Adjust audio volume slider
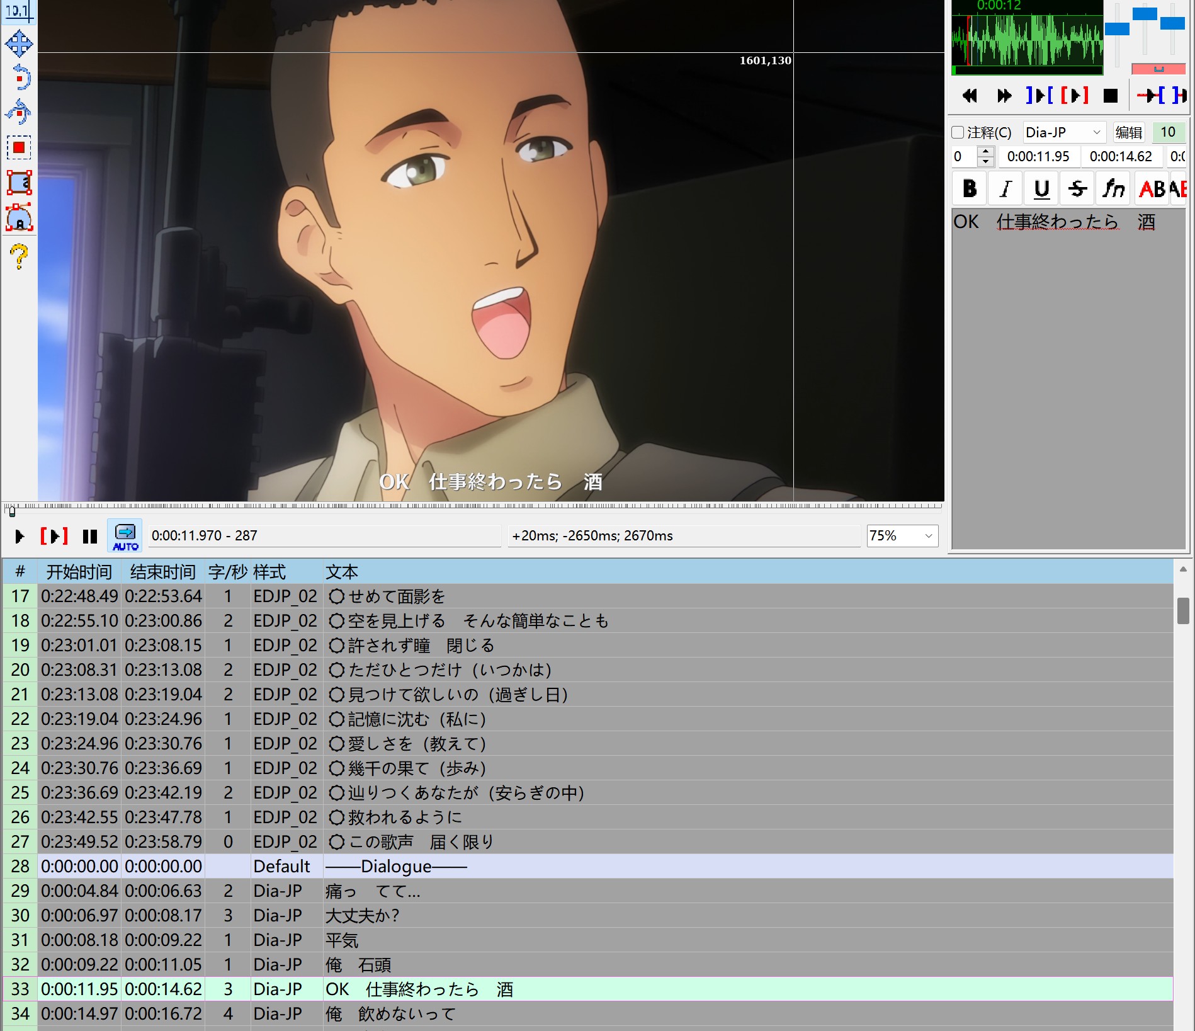 tap(1172, 23)
